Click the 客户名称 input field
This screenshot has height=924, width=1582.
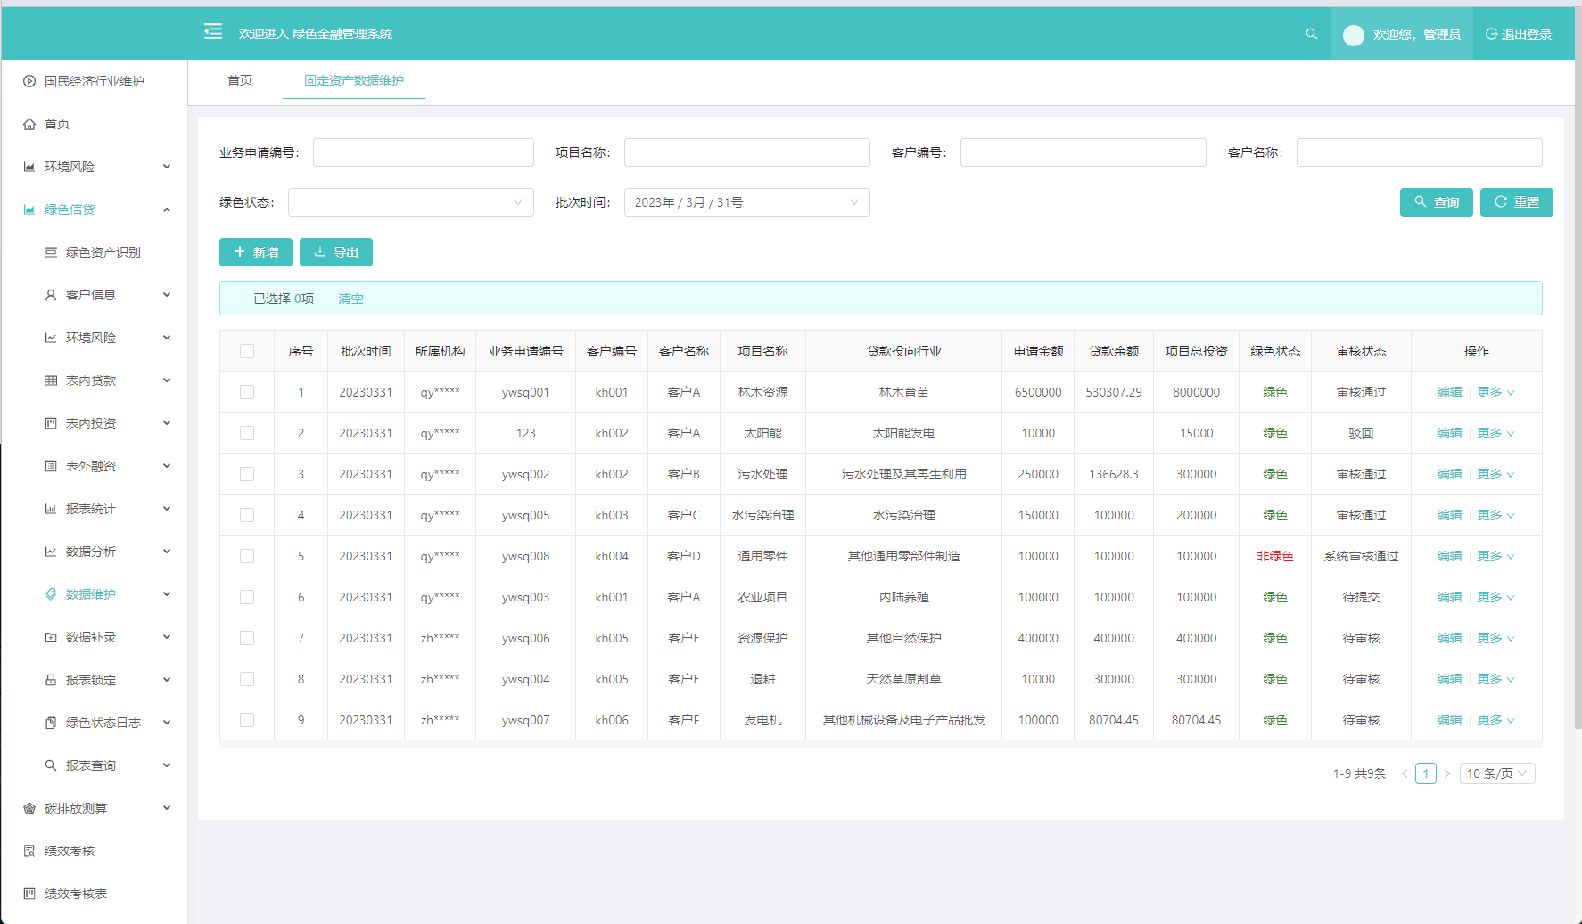[1419, 152]
